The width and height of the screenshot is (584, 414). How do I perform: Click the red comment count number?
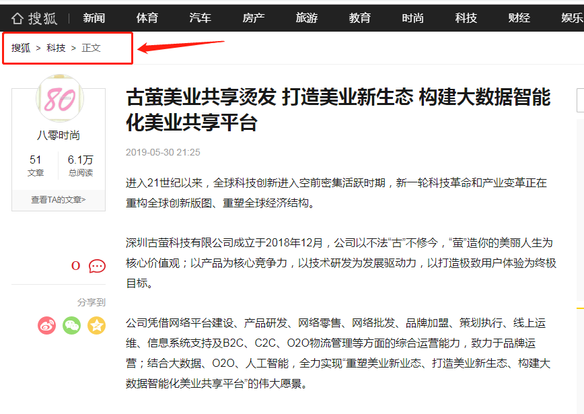[75, 266]
